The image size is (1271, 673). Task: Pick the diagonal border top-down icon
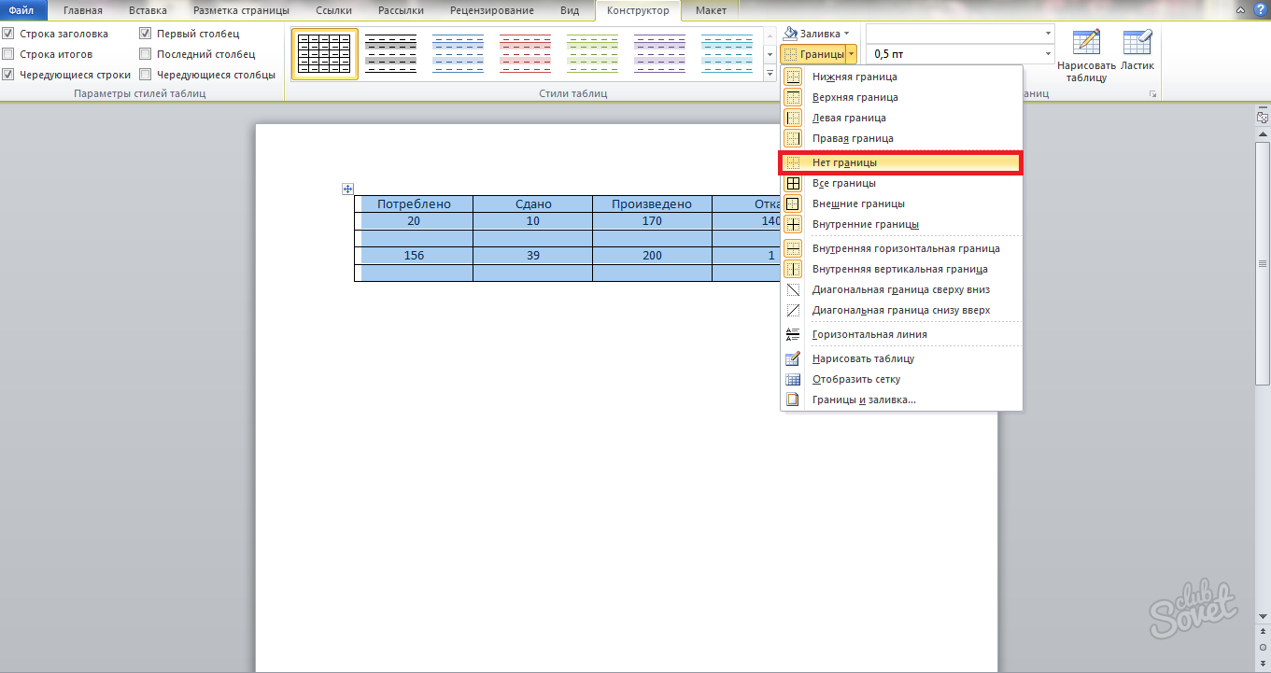tap(793, 289)
